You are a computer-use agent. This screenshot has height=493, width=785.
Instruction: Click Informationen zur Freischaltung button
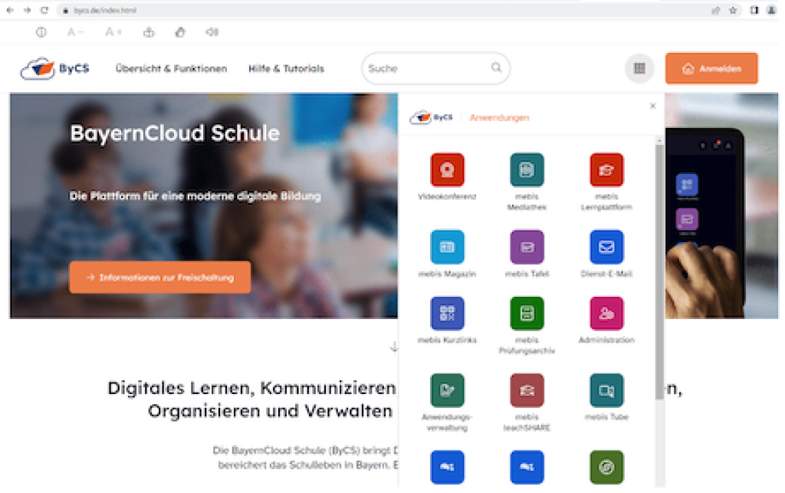click(159, 278)
